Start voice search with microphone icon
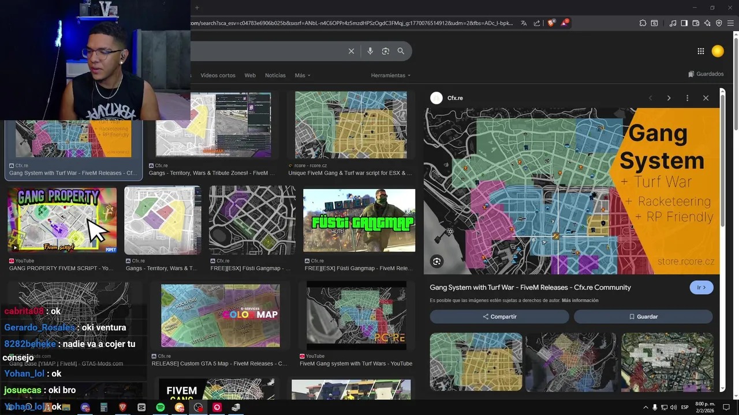739x415 pixels. [x=370, y=51]
